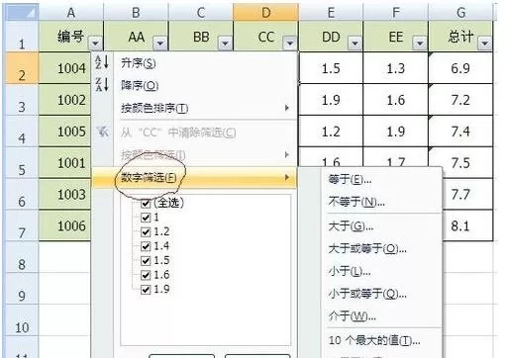
Task: Click cell containing 1005
Action: click(x=64, y=132)
